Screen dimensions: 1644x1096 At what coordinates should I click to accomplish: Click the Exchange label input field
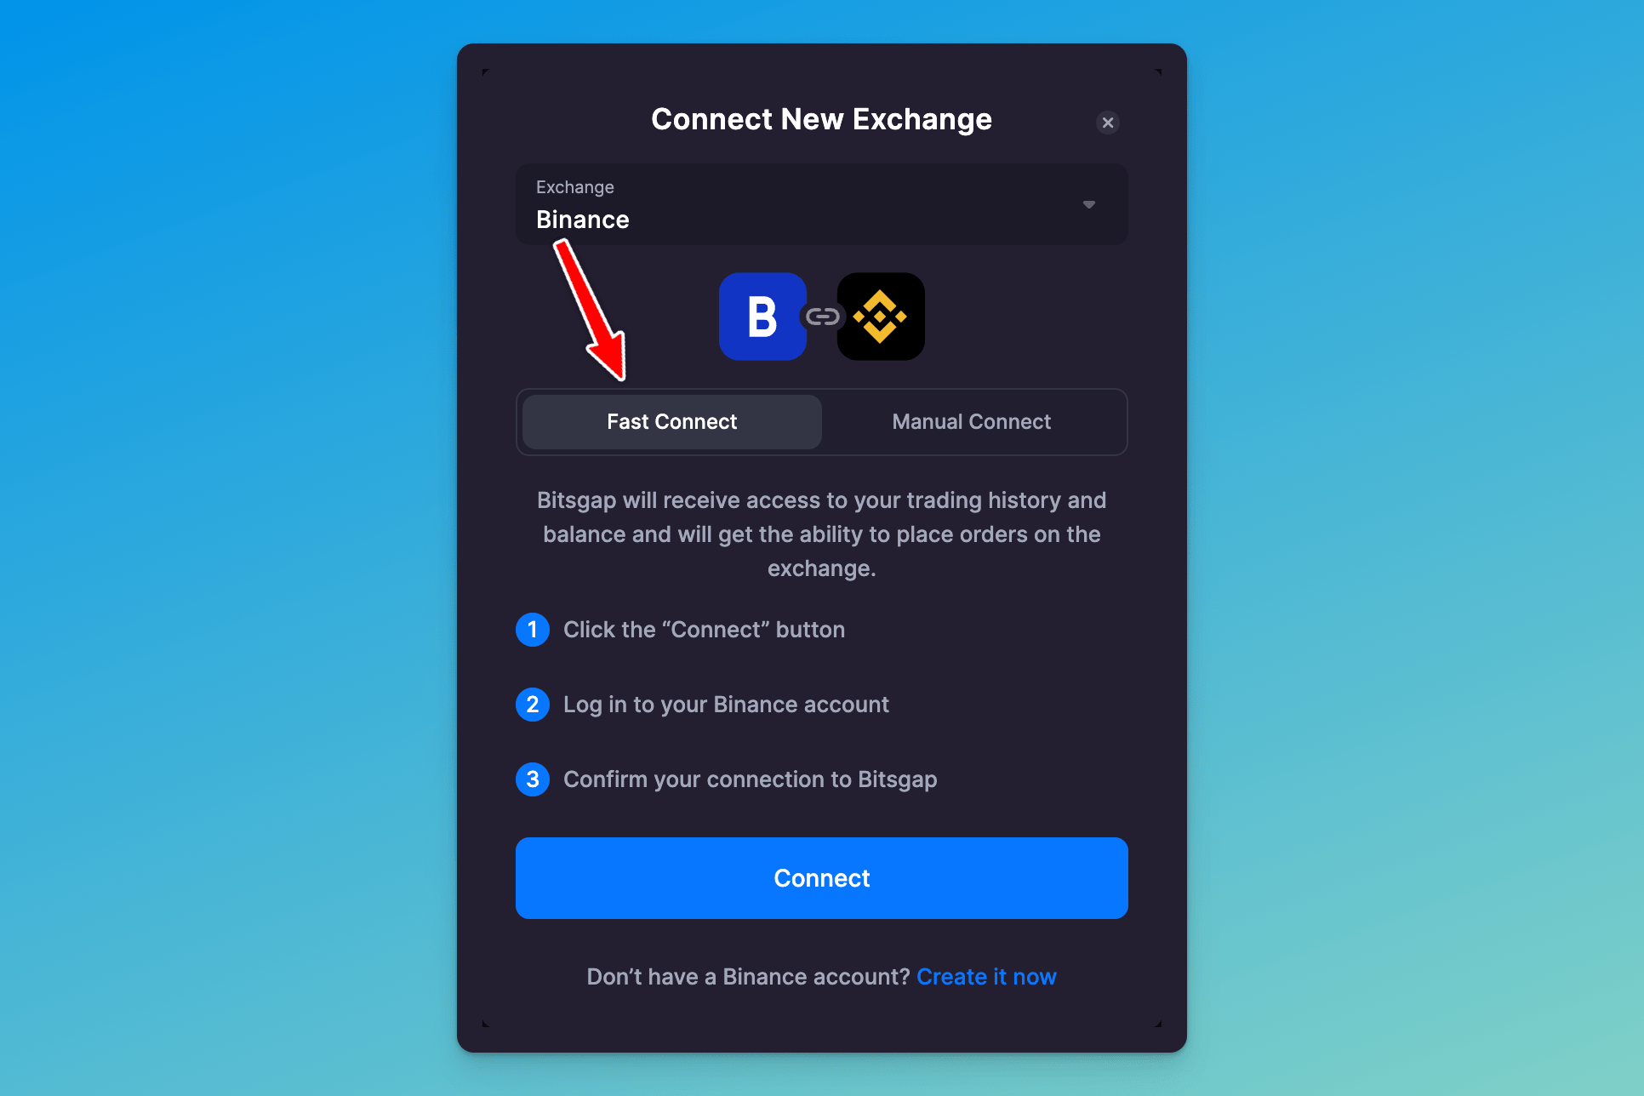coord(821,204)
